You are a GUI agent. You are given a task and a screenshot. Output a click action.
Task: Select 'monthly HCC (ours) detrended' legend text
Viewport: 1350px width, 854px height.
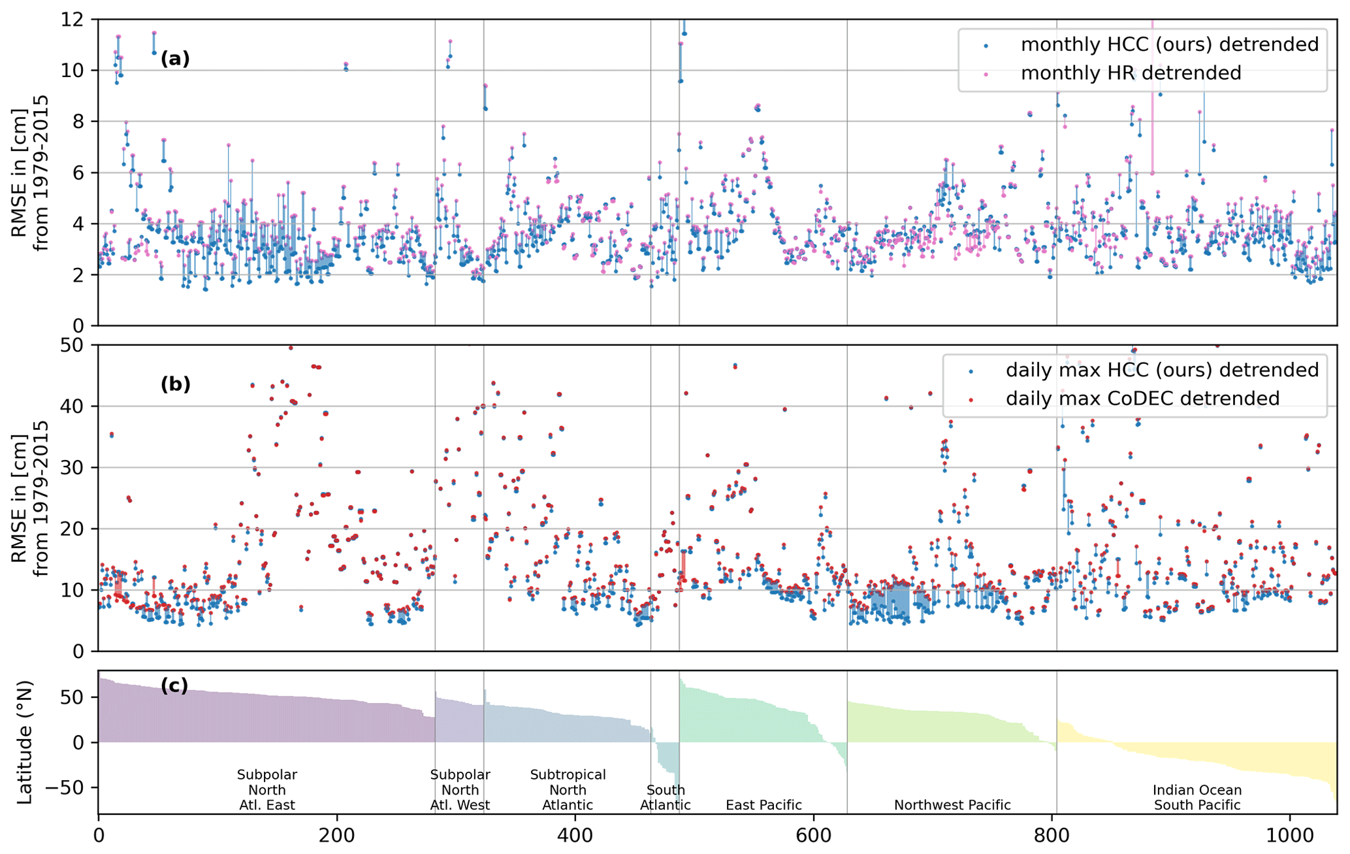1169,44
